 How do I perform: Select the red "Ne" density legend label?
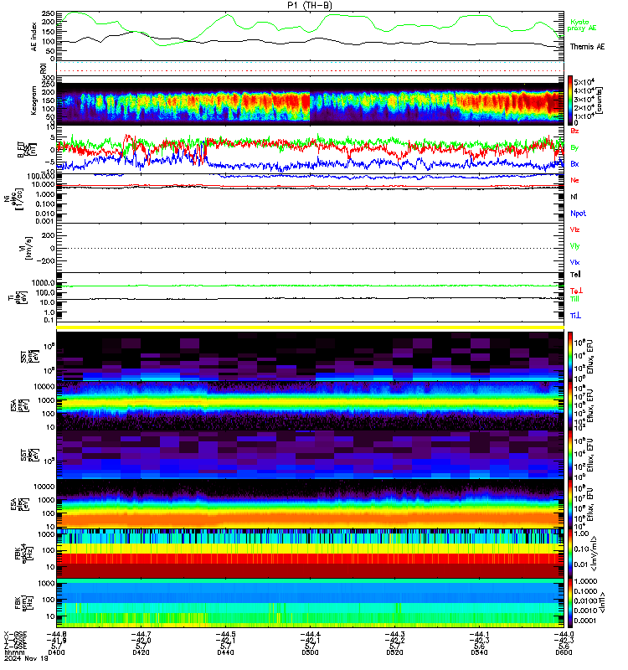pyautogui.click(x=574, y=180)
